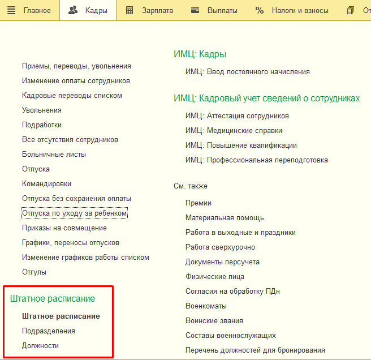
Task: Open Должности
Action: coord(40,345)
